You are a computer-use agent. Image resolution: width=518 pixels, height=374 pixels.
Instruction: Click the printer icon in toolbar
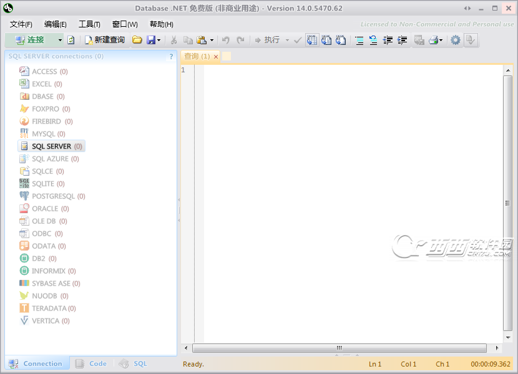433,40
